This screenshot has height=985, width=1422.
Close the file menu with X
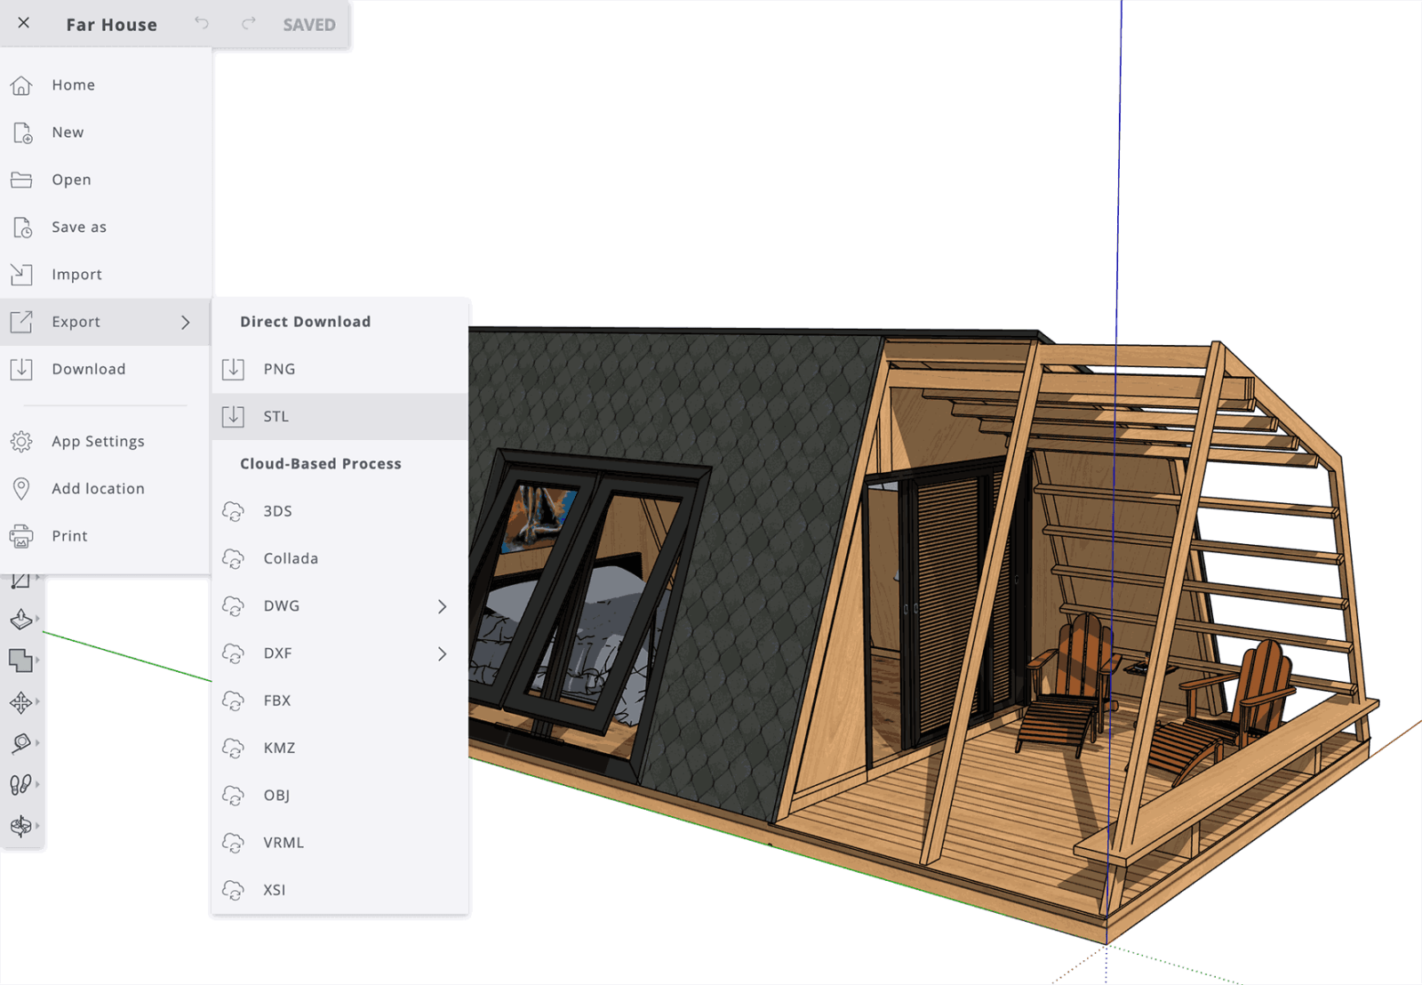(24, 24)
